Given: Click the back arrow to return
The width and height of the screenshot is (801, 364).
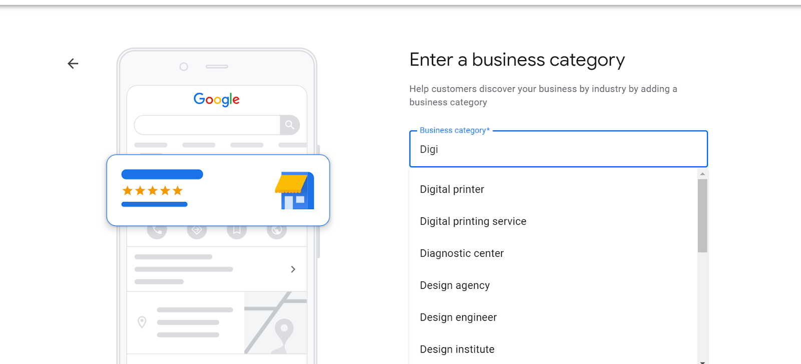Looking at the screenshot, I should 73,64.
